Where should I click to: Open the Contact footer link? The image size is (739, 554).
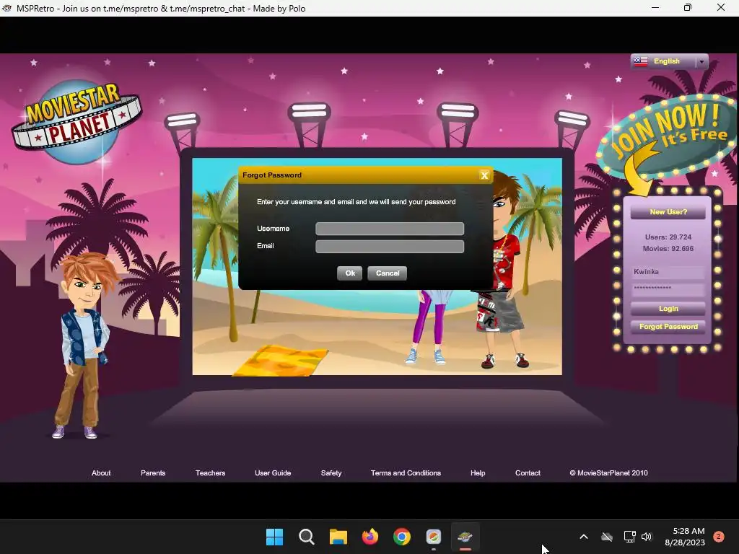pos(528,473)
